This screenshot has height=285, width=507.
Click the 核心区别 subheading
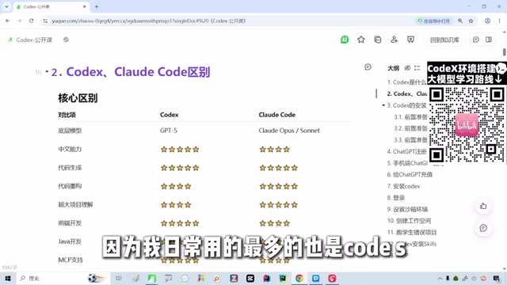[78, 98]
